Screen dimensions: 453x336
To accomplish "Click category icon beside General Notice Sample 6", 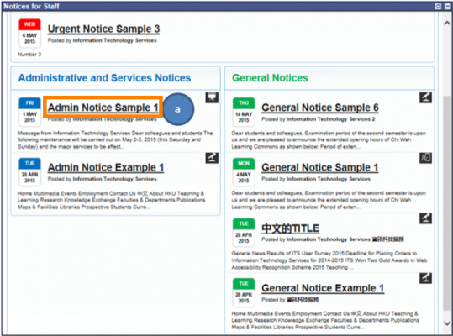I will click(x=425, y=97).
